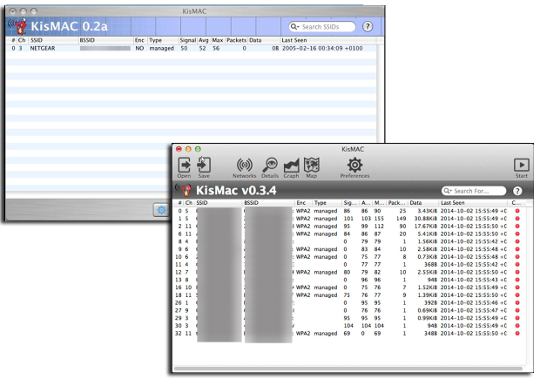This screenshot has height=379, width=540.
Task: Switch to the Networks view
Action: click(x=245, y=166)
